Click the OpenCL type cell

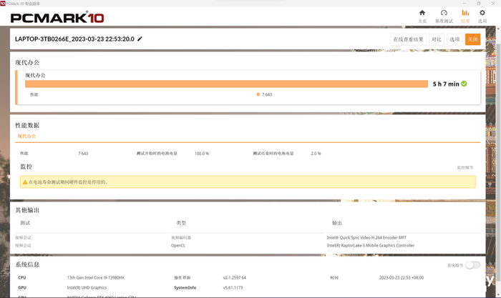pos(178,245)
